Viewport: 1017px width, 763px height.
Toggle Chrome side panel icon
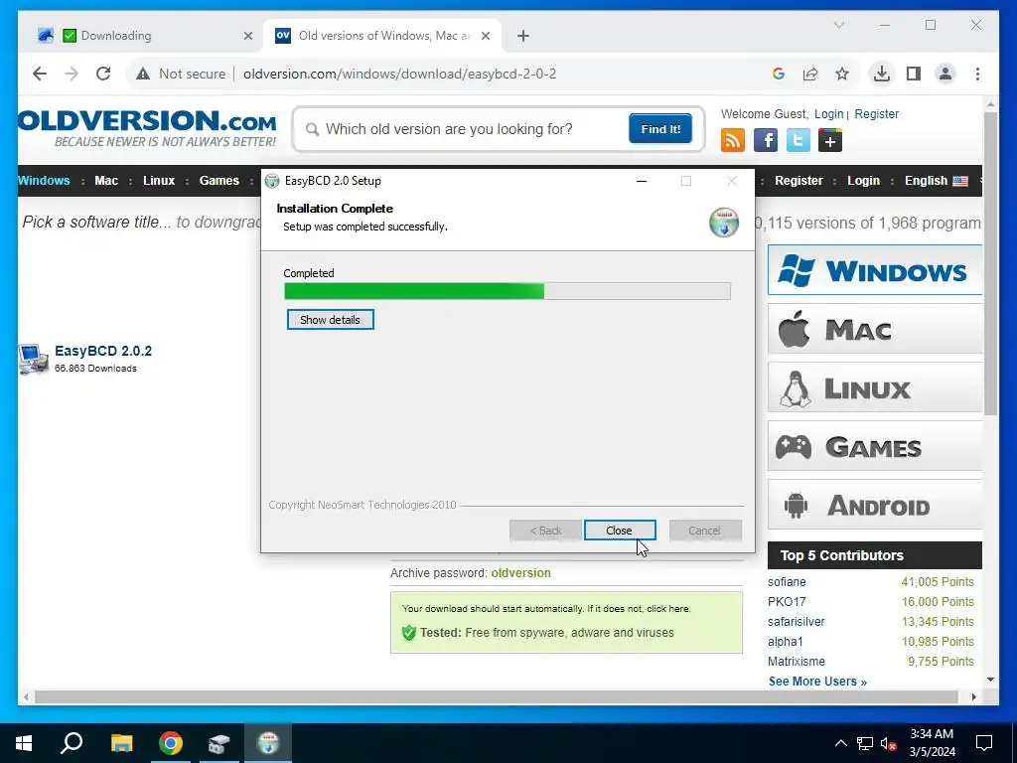coord(914,74)
